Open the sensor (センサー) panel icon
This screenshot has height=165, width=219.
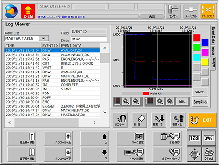click(x=173, y=11)
